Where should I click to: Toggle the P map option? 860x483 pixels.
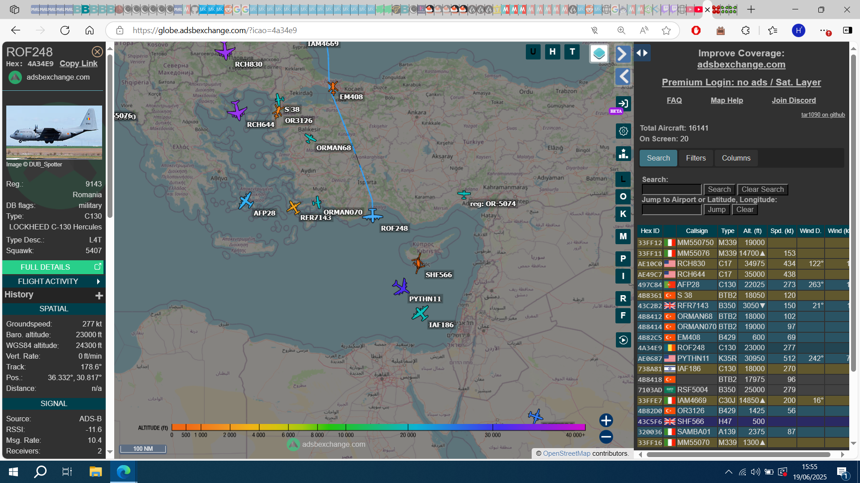pyautogui.click(x=623, y=258)
